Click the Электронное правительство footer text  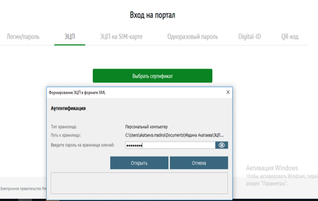point(23,188)
